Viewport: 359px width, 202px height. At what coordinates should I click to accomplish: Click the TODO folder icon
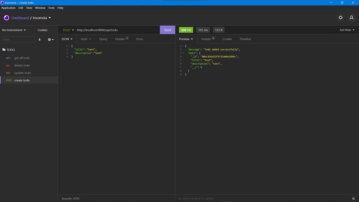(x=4, y=49)
